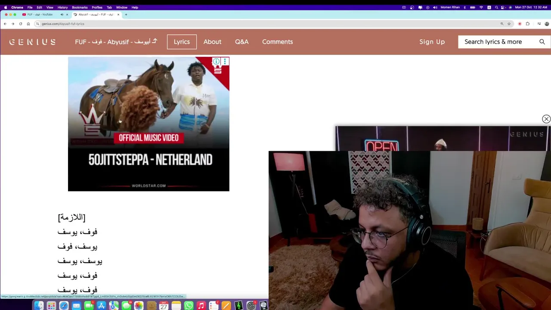551x310 pixels.
Task: Open the History menu
Action: [x=62, y=7]
